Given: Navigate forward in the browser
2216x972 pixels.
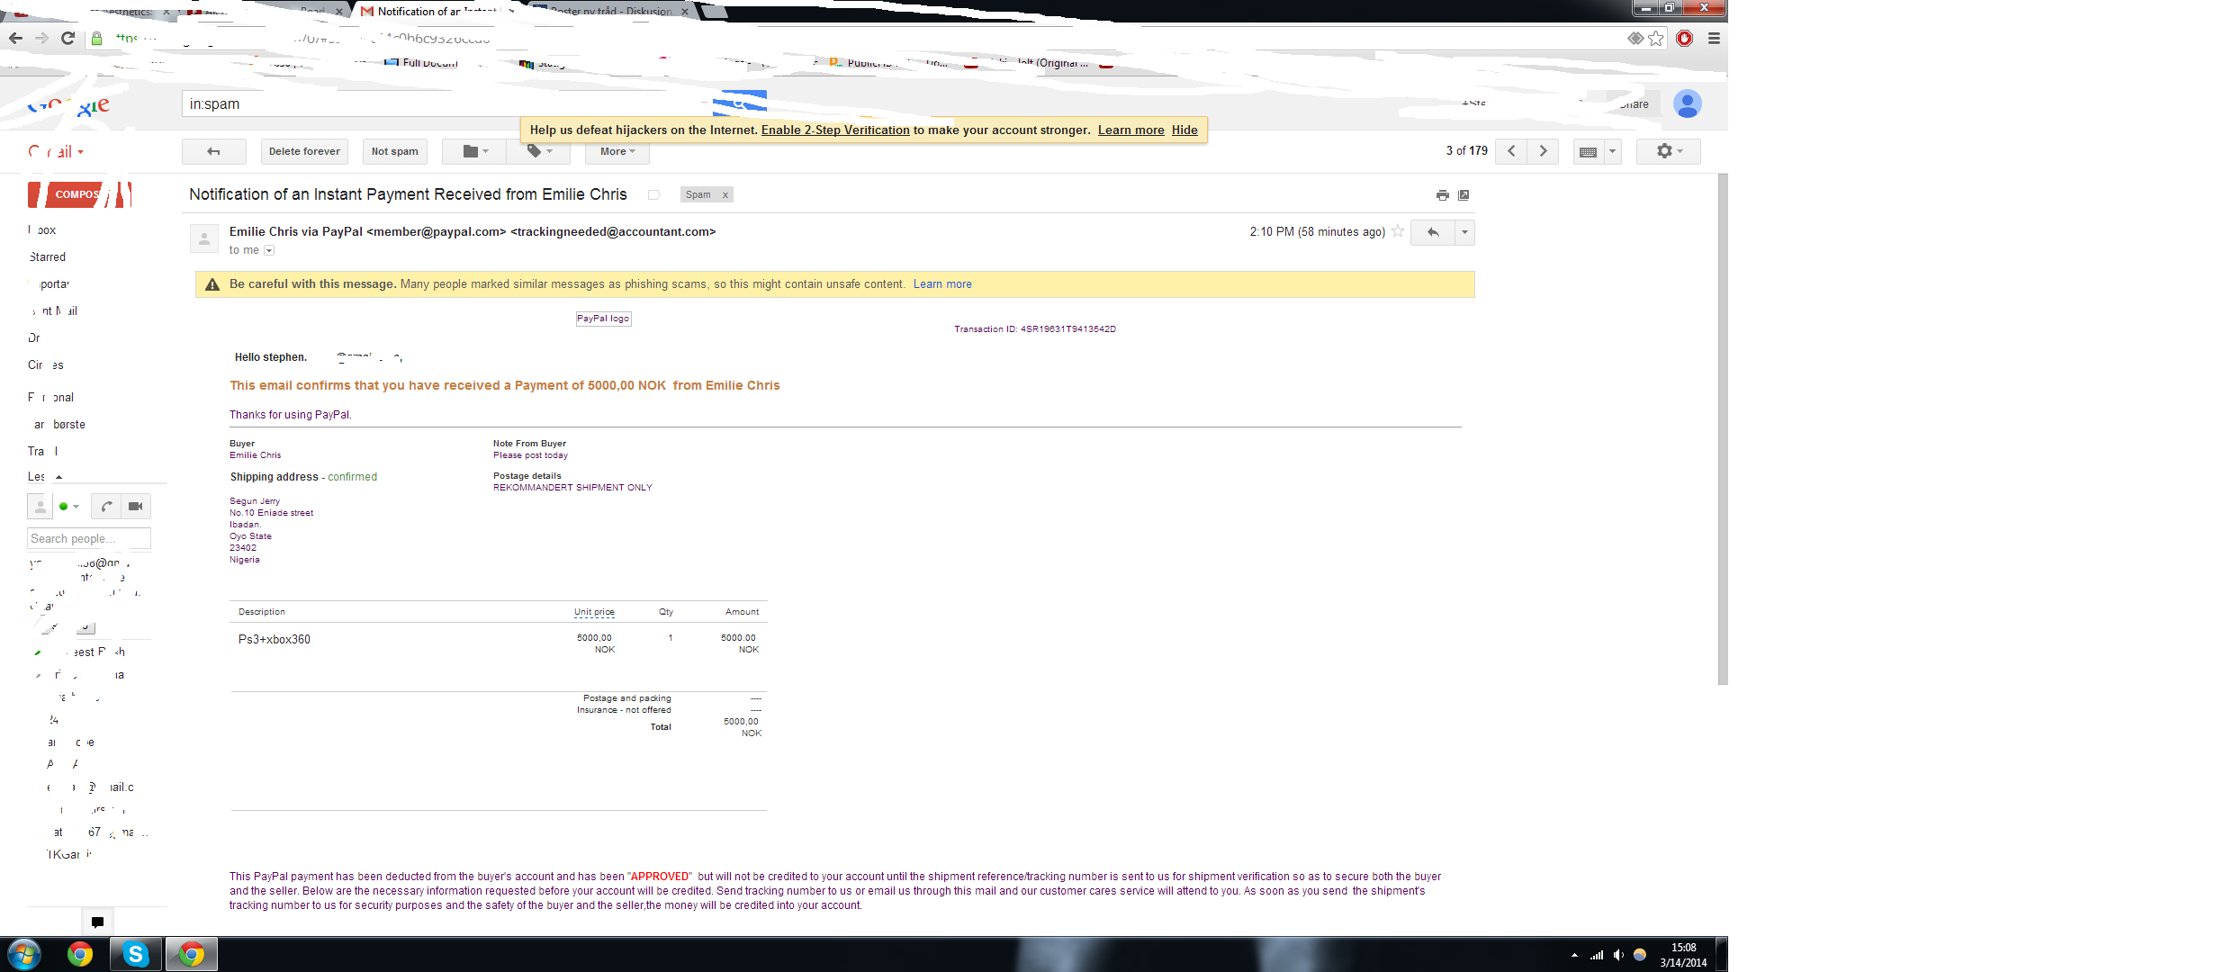Looking at the screenshot, I should (x=41, y=38).
